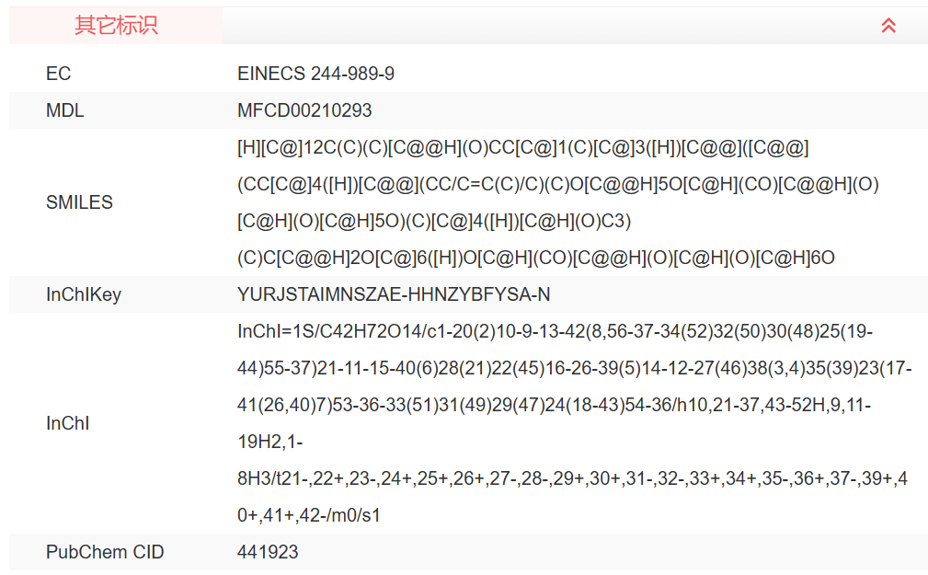928x575 pixels.
Task: Click the InChIKey row label
Action: [x=83, y=294]
